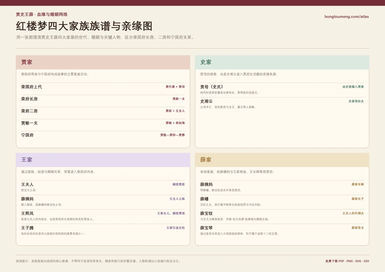This screenshot has height=272, width=385.
Task: Select the 贾家 card header
Action: coord(103,62)
